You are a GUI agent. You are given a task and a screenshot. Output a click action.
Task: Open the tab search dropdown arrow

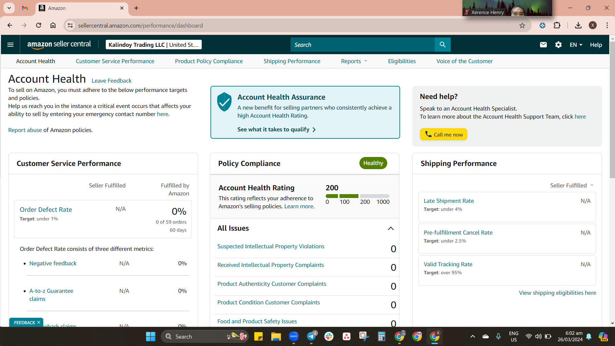click(x=9, y=8)
